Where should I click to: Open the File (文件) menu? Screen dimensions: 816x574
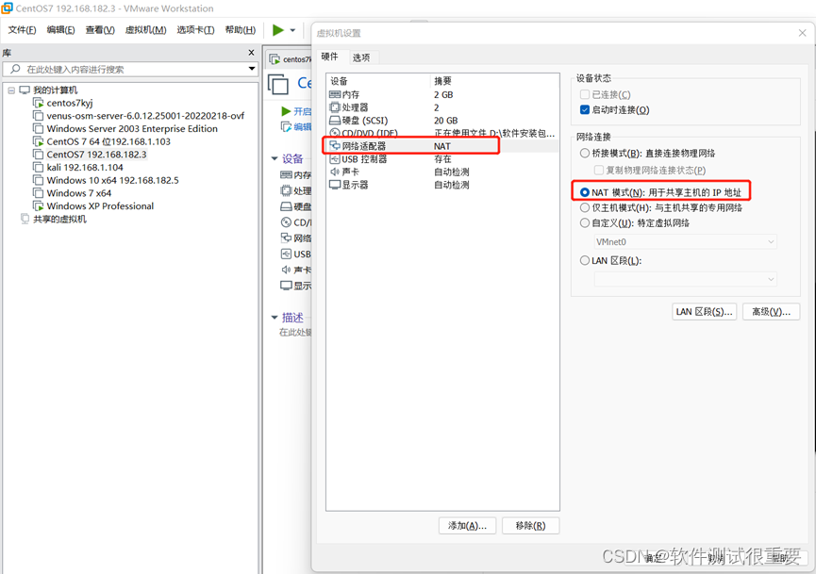click(x=22, y=30)
